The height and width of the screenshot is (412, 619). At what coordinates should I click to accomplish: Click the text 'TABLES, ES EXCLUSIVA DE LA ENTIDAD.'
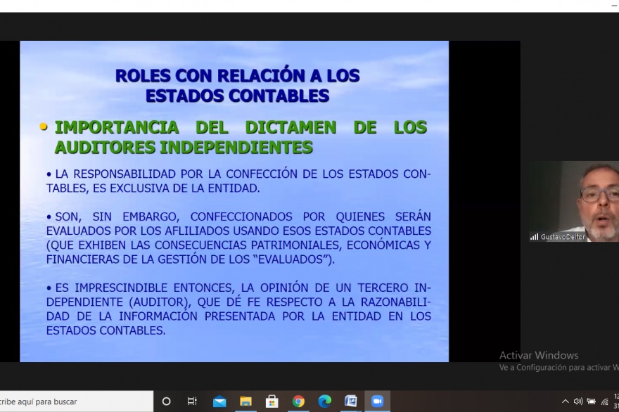point(153,188)
